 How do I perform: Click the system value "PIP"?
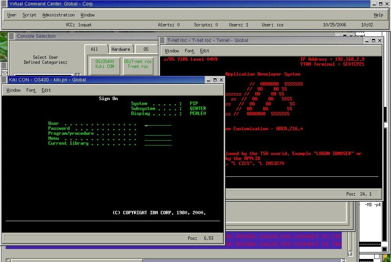(194, 104)
